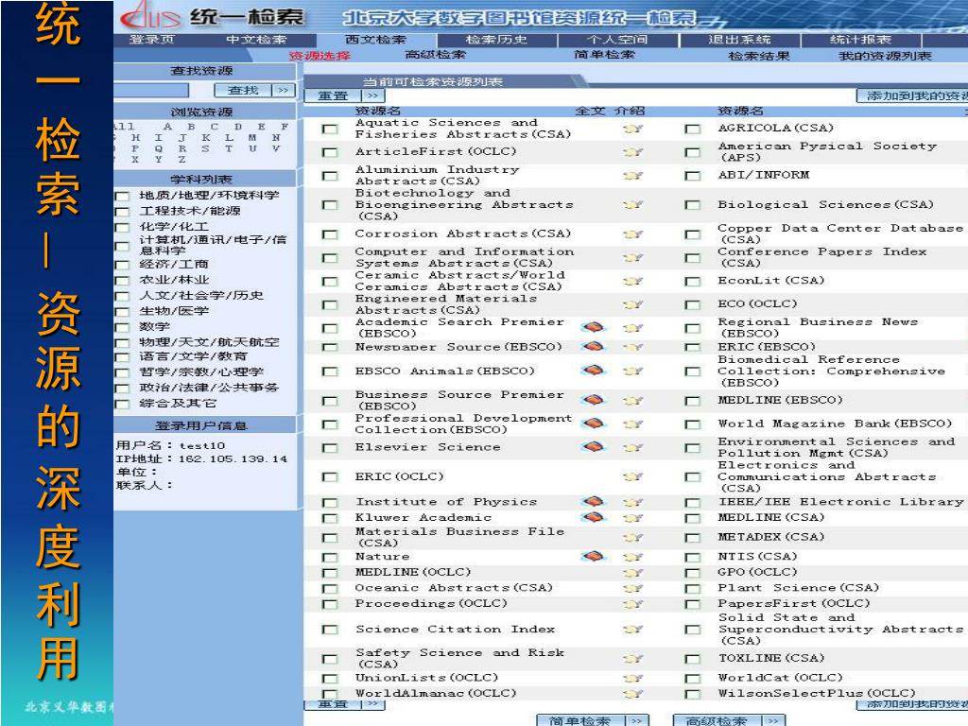This screenshot has width=968, height=726.
Task: Browse resources by letter M
Action: [252, 138]
